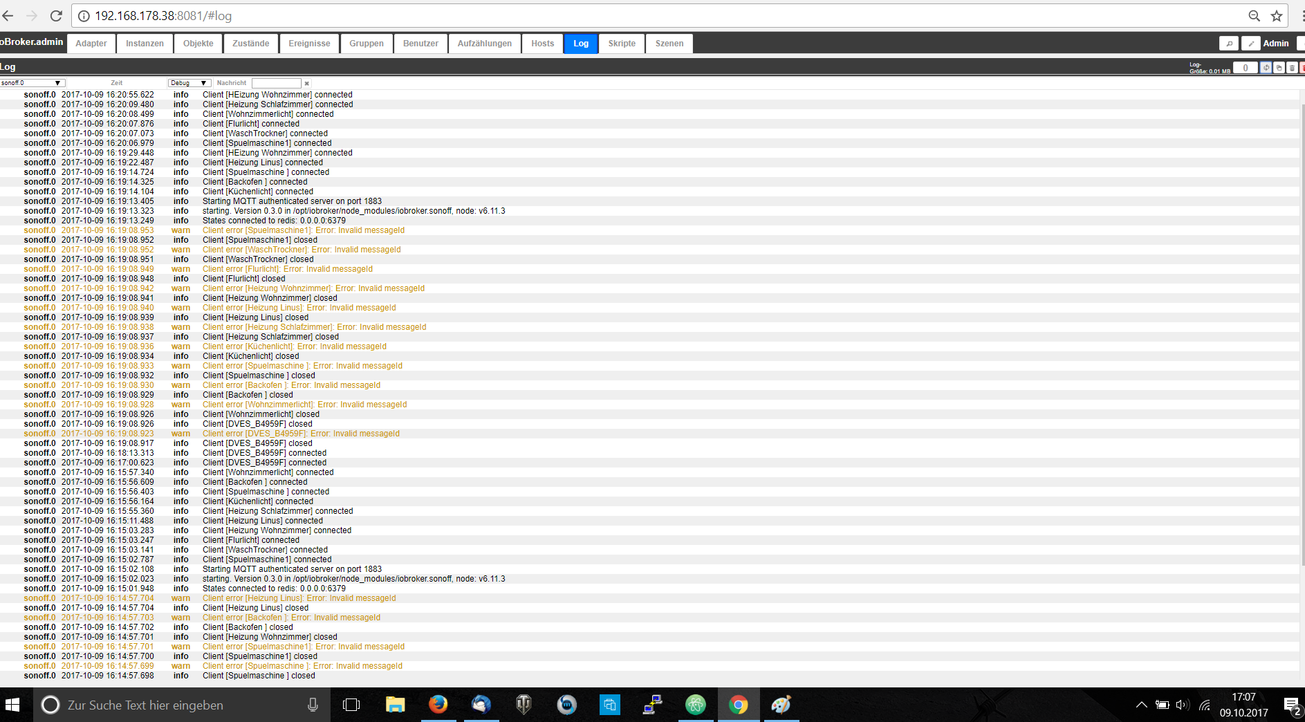Click the browser address bar URL
Image resolution: width=1305 pixels, height=722 pixels.
(x=163, y=15)
